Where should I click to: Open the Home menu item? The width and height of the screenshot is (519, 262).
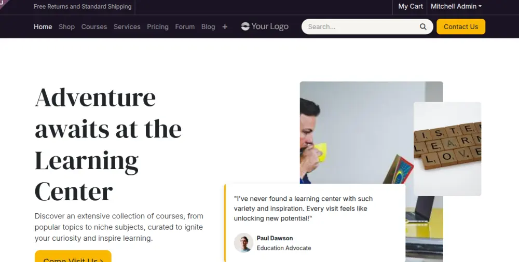(x=43, y=27)
